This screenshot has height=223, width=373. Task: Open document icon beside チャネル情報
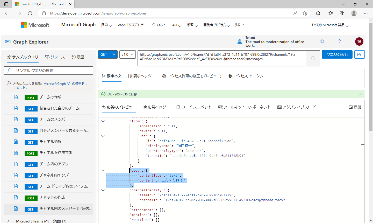[x=16, y=142]
